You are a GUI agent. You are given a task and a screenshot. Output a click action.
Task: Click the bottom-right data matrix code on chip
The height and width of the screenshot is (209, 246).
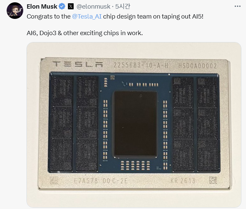[x=213, y=181]
